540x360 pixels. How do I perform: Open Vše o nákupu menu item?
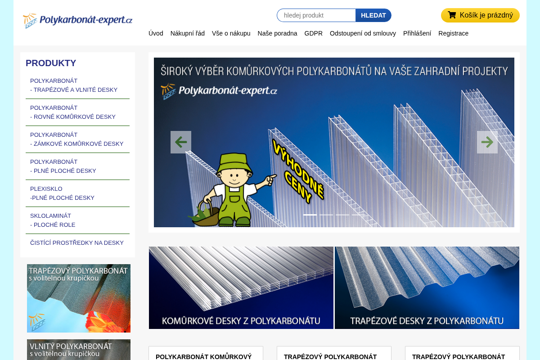pyautogui.click(x=231, y=33)
